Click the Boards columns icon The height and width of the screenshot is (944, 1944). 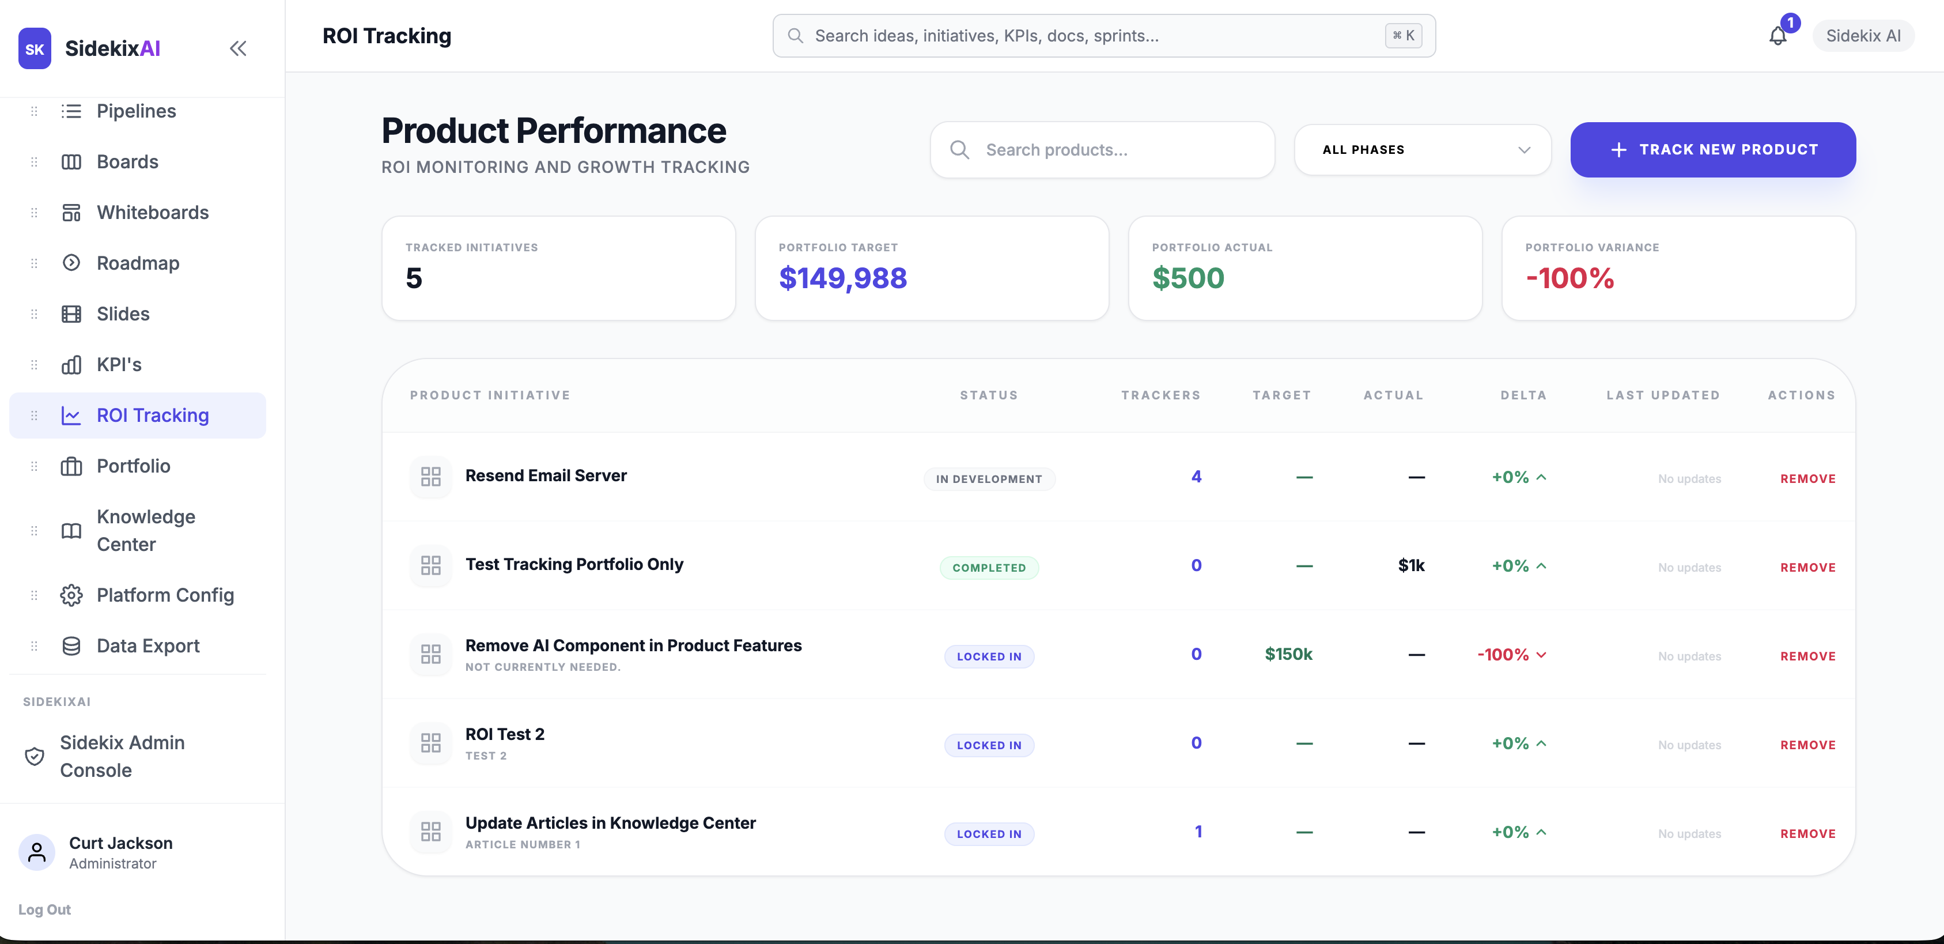(71, 161)
